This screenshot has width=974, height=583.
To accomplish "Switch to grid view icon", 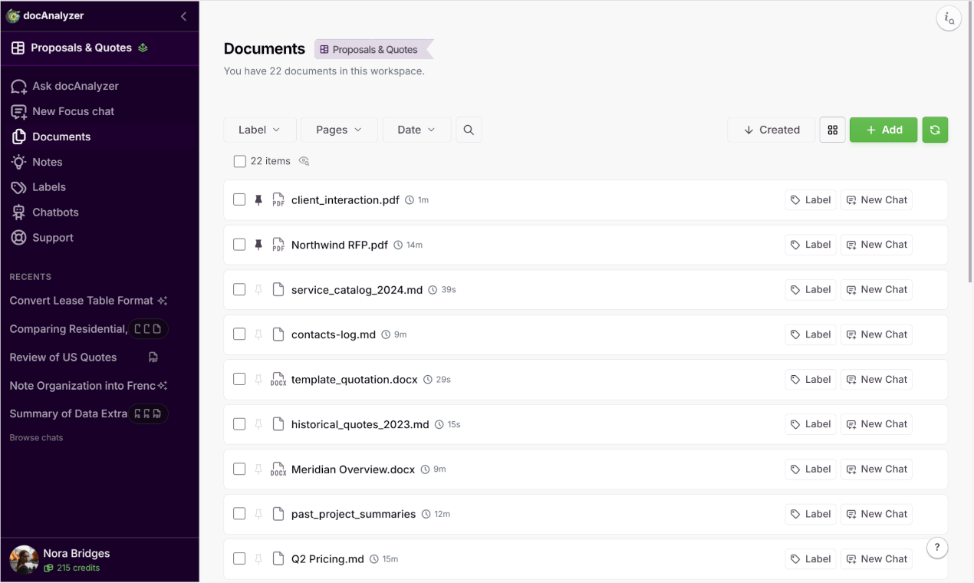I will pyautogui.click(x=832, y=130).
